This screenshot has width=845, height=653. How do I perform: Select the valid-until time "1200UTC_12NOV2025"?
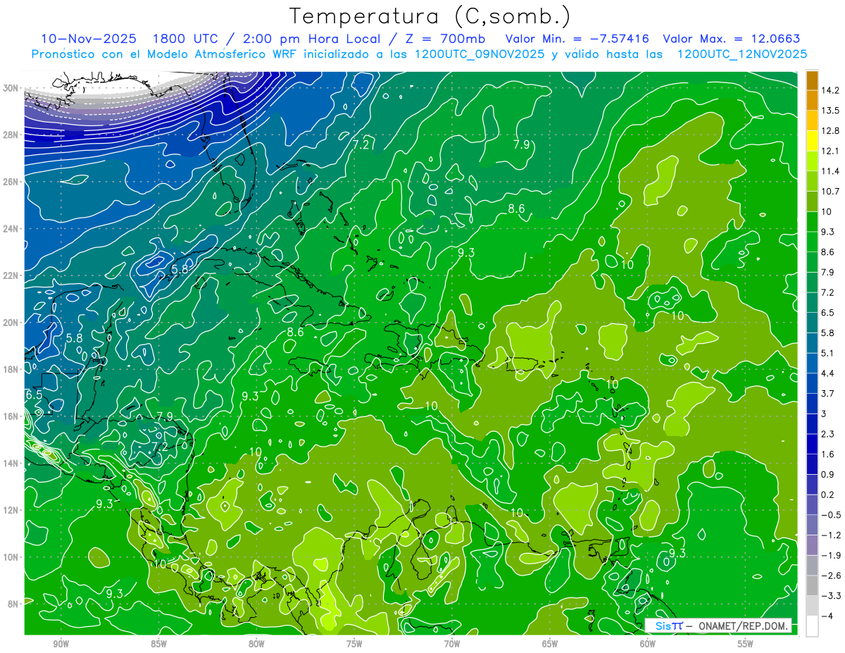pyautogui.click(x=741, y=54)
